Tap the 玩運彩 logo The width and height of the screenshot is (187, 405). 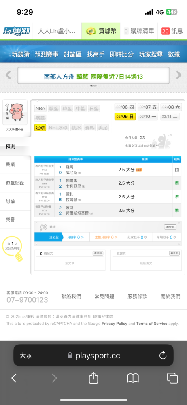pos(17,31)
